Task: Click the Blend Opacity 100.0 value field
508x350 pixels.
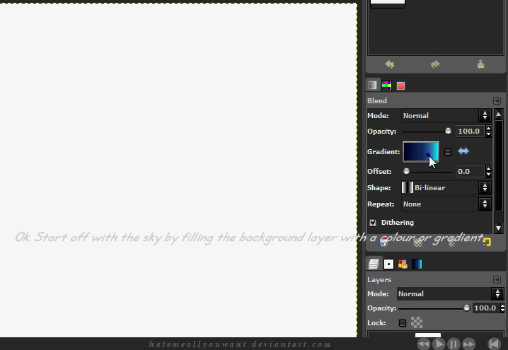Action: (x=470, y=131)
